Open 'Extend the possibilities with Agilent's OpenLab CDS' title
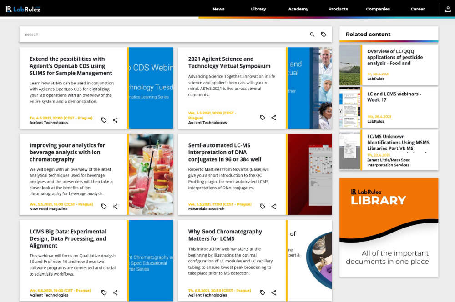The height and width of the screenshot is (302, 455). pyautogui.click(x=71, y=66)
